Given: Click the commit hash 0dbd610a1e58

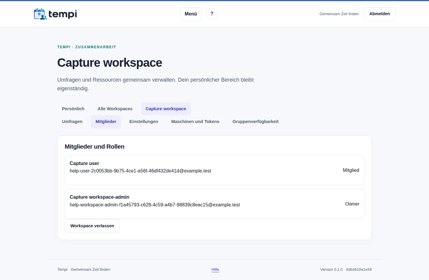Looking at the screenshot, I should tap(359, 270).
